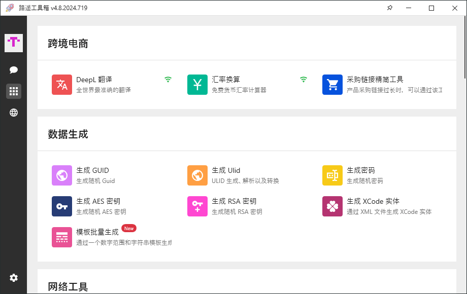The width and height of the screenshot is (467, 294).
Task: Click the New badge on 模板批量生成
Action: pyautogui.click(x=129, y=228)
